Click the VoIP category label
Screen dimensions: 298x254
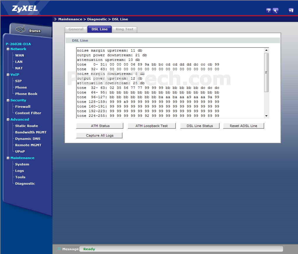coord(15,75)
